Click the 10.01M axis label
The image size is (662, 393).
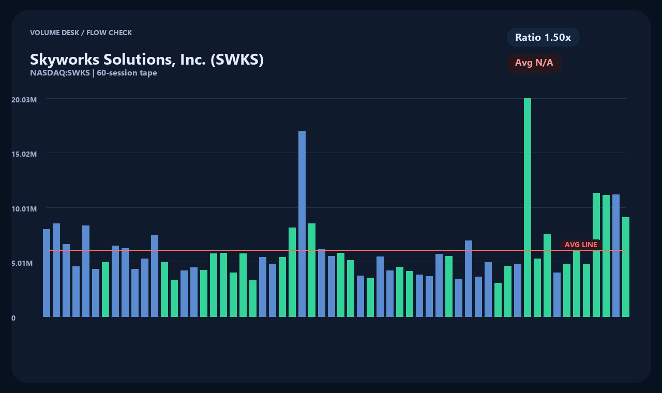tap(24, 209)
